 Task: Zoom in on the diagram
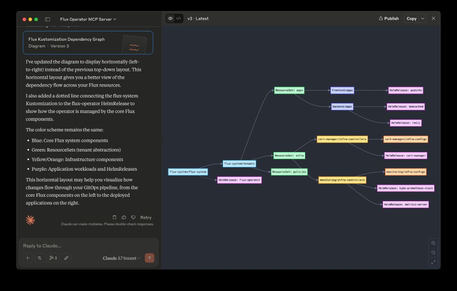click(x=433, y=243)
